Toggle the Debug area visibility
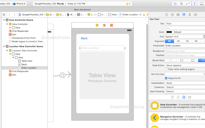Viewport: 205px width, 128px height. tap(202, 4)
